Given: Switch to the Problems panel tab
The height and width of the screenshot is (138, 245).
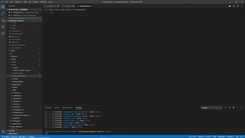Looking at the screenshot, I should 48,108.
